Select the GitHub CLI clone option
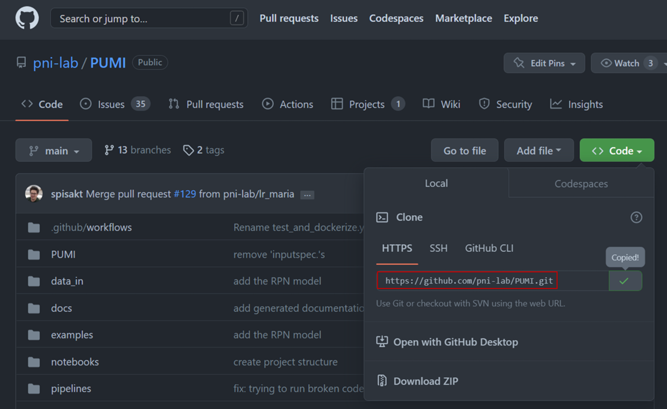Screen dimensions: 667x409 [x=489, y=248]
